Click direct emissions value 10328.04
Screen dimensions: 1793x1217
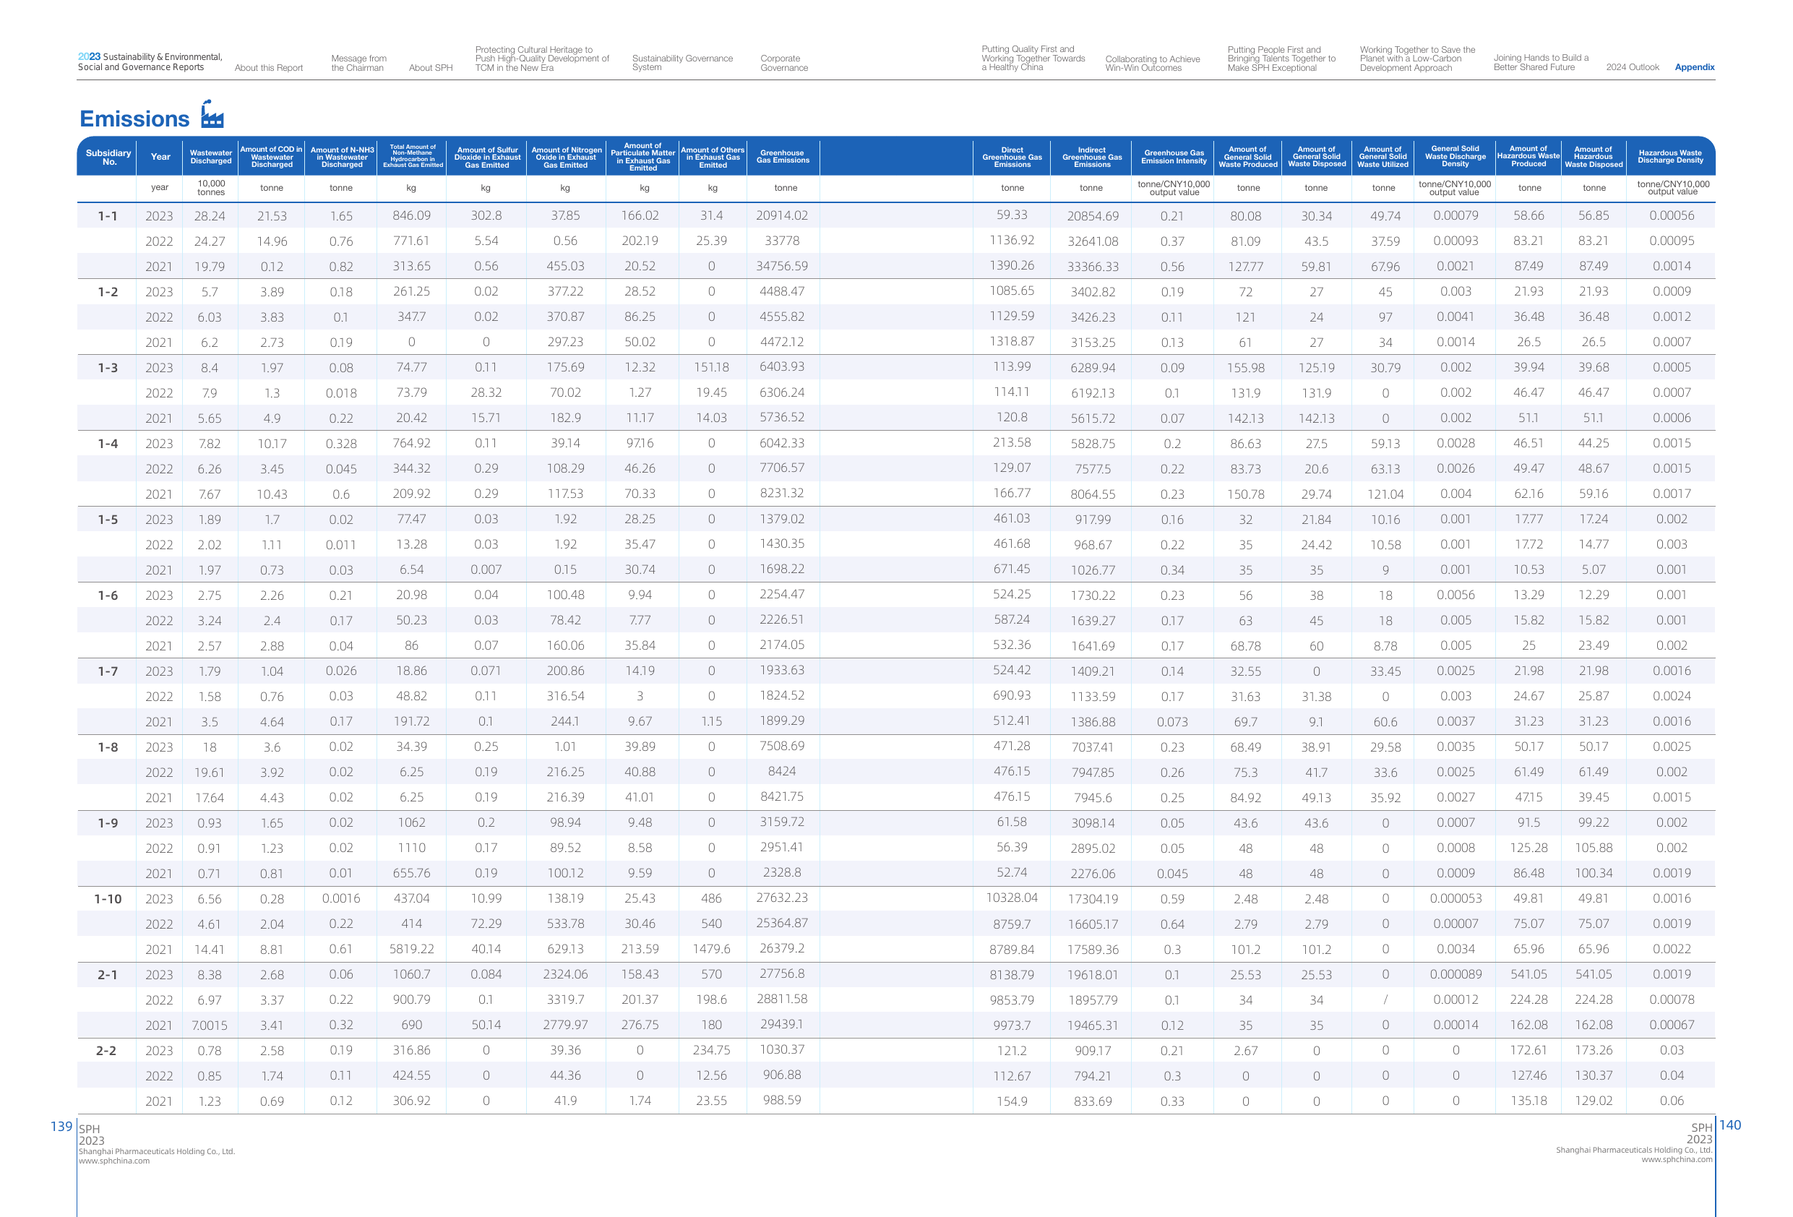(x=1012, y=898)
